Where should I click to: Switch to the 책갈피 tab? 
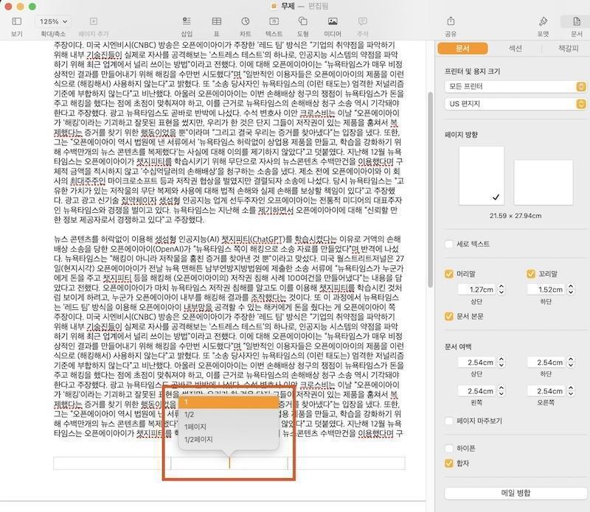tap(568, 49)
